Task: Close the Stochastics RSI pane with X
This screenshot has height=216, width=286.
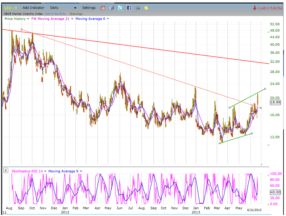Action: 6,171
